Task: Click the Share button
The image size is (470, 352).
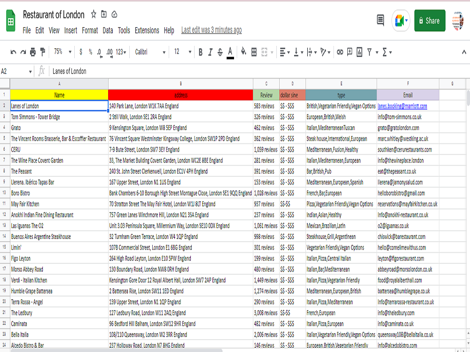Action: [x=429, y=21]
